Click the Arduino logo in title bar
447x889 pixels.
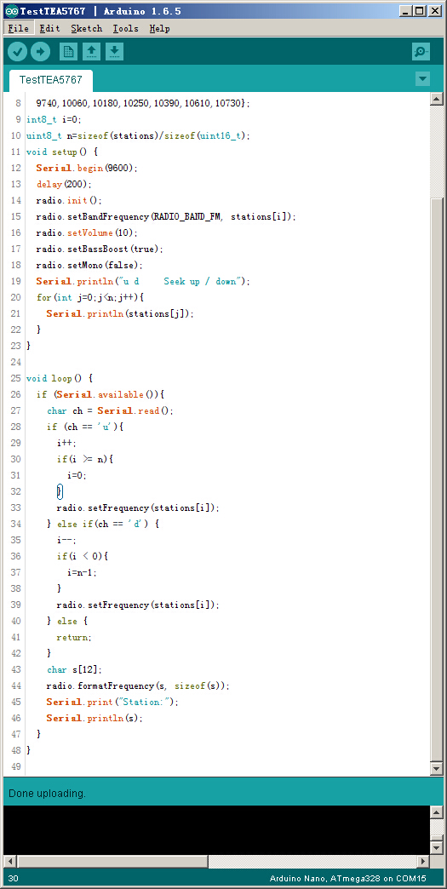pyautogui.click(x=11, y=11)
